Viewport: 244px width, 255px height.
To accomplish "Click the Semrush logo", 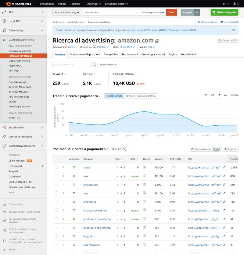I will (x=18, y=4).
